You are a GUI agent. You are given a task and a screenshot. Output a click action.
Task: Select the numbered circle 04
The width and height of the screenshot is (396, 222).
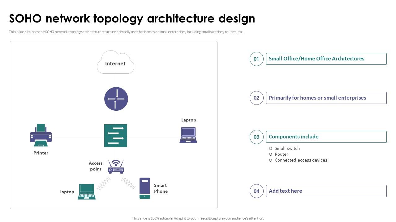(x=256, y=191)
